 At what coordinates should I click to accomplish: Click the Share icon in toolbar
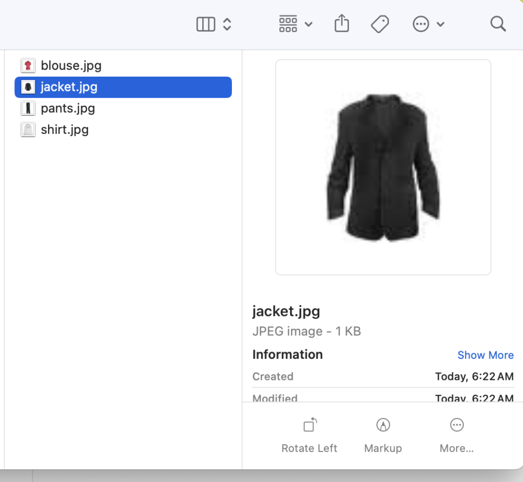[x=342, y=23]
